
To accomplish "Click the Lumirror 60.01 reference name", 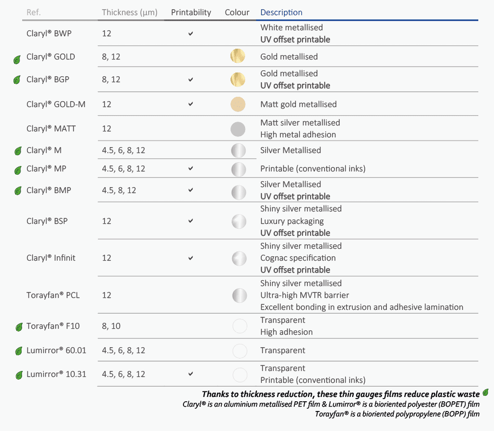I will (56, 350).
